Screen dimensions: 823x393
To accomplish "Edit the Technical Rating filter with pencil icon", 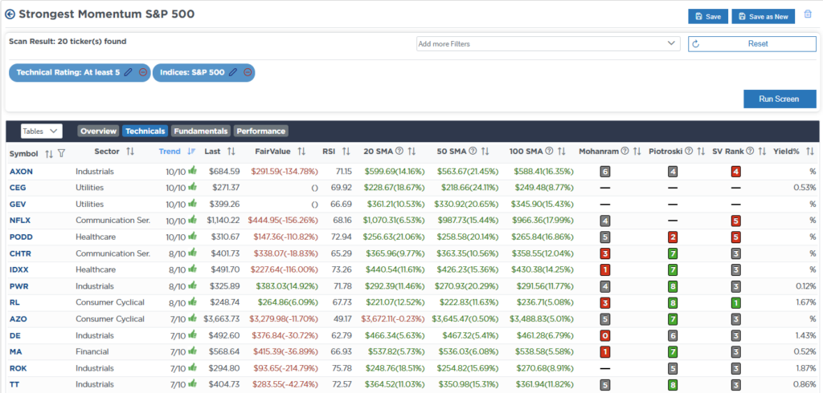I will point(128,73).
